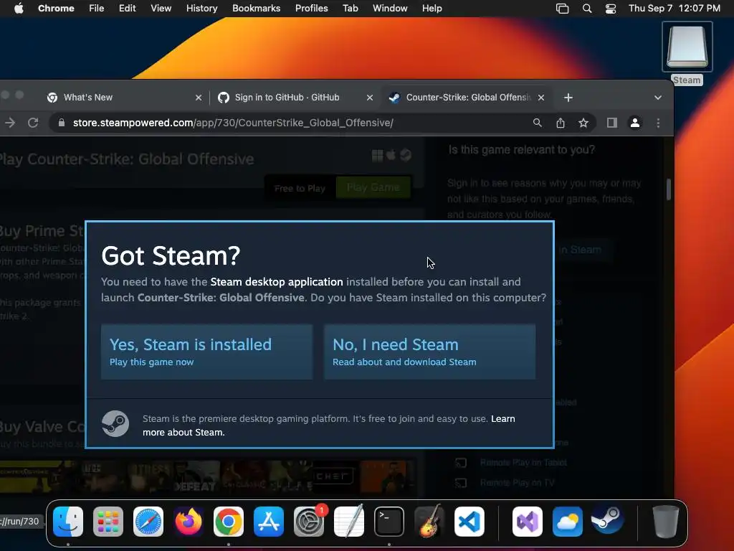Open the Chrome application menu
Viewport: 734px width, 551px height.
56,8
